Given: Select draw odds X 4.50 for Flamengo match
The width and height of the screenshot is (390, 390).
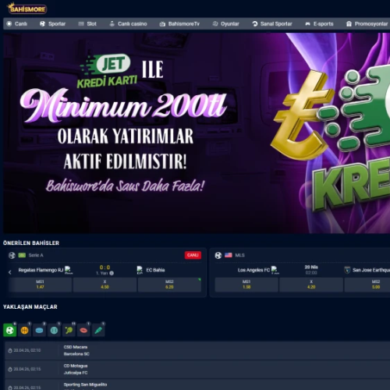Looking at the screenshot, I should coord(105,285).
